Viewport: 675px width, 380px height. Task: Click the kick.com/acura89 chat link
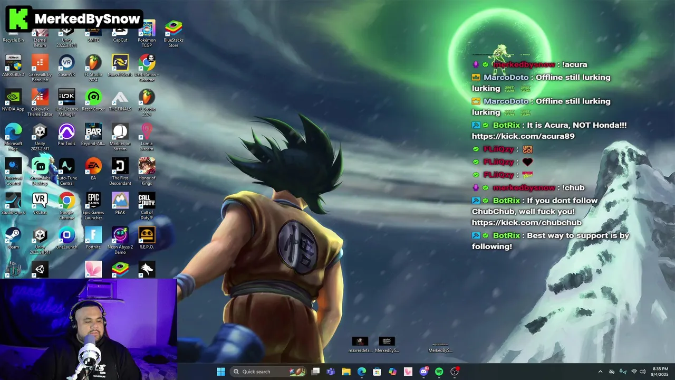pyautogui.click(x=523, y=136)
